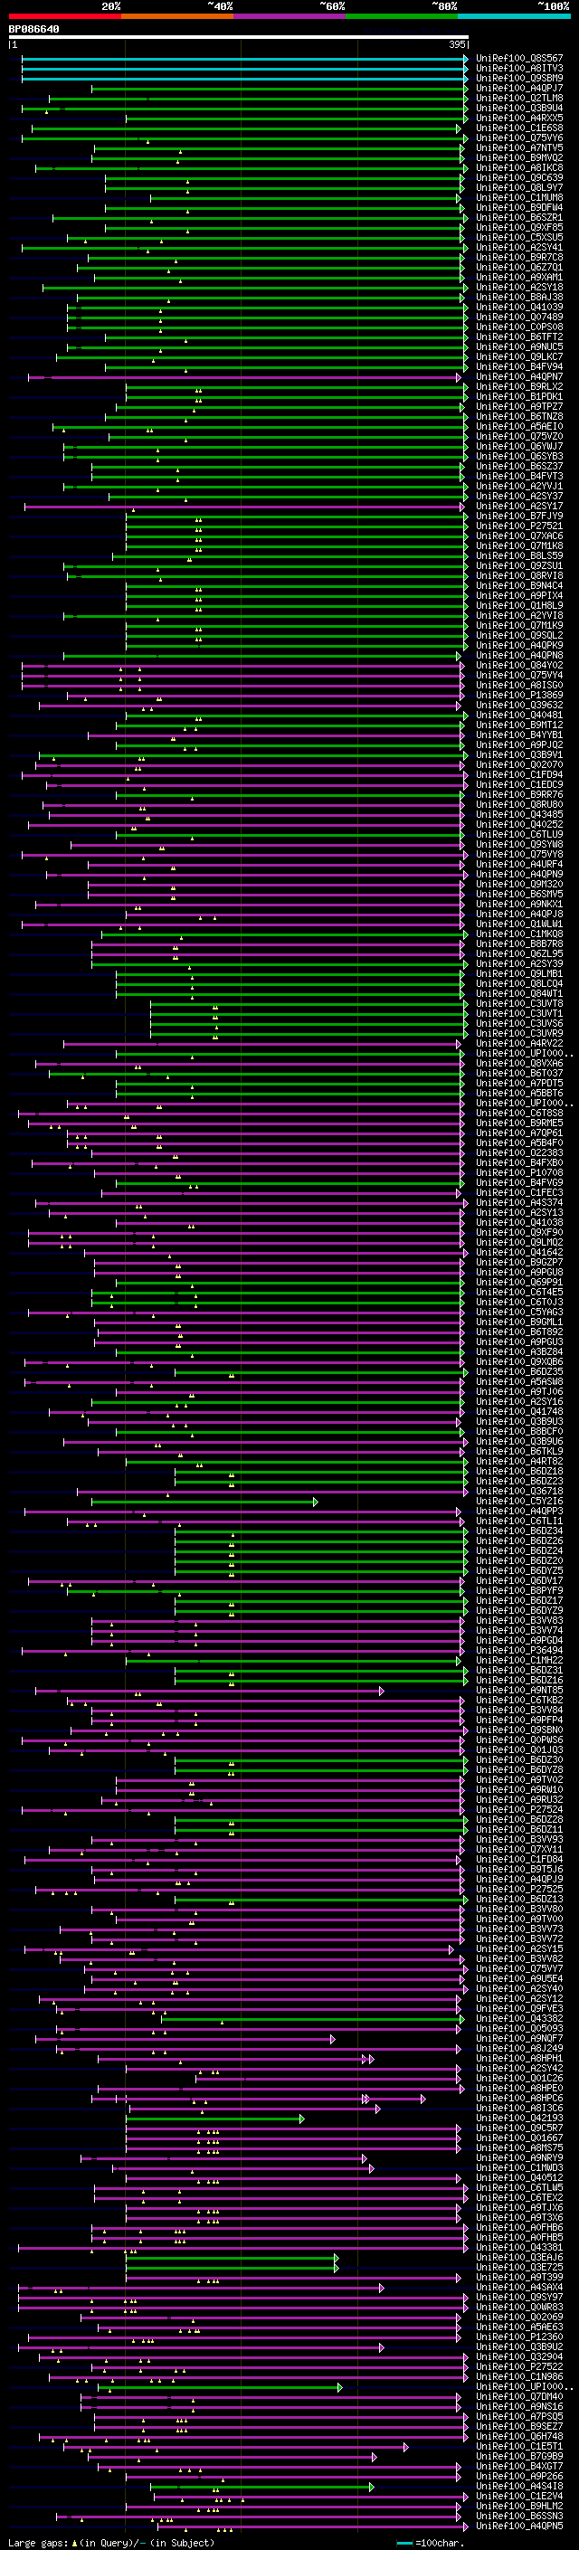Select label UniRef100_A8MS75
This screenshot has width=579, height=2550.
pyautogui.click(x=519, y=2148)
